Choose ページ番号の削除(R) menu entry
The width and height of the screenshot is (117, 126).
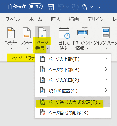[x=73, y=112]
